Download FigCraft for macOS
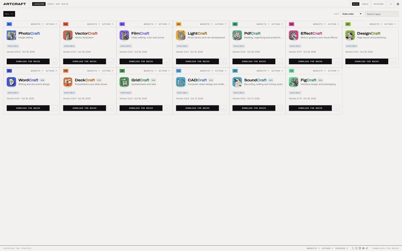402x251 pixels. pyautogui.click(x=311, y=108)
